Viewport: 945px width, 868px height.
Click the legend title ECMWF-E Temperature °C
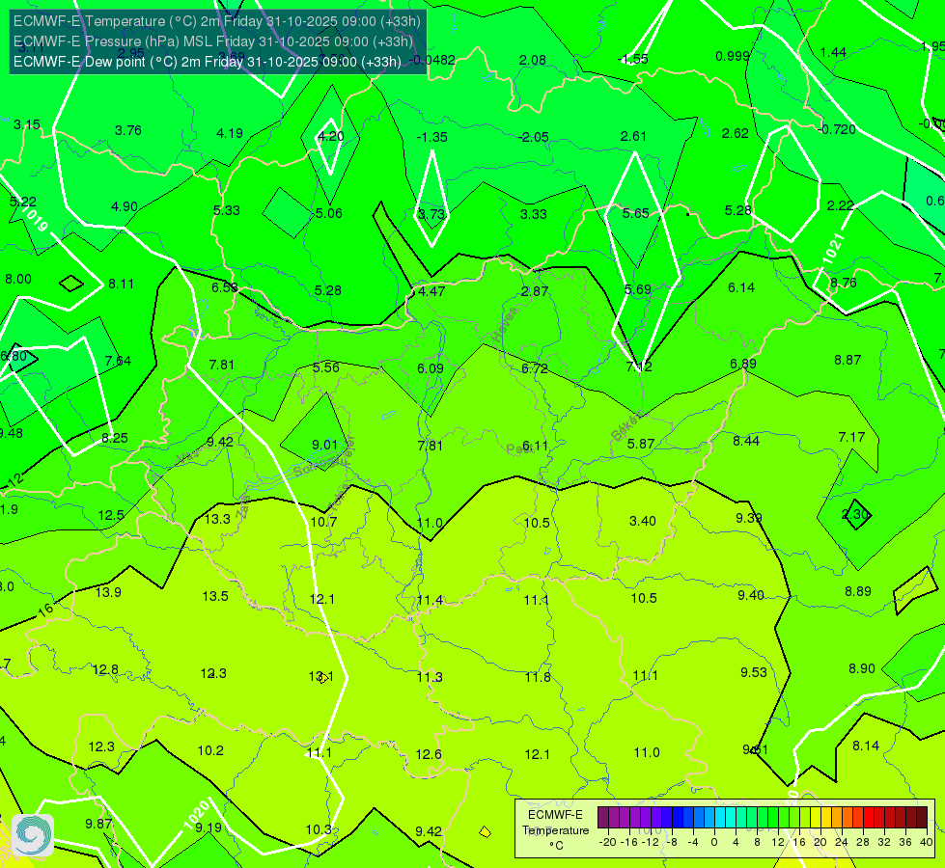pos(555,830)
